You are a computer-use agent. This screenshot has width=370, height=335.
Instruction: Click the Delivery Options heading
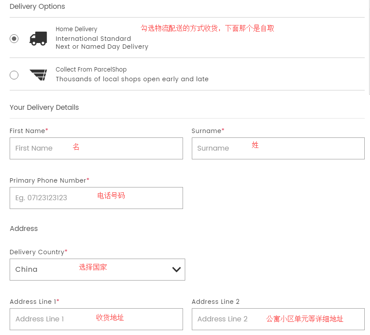(37, 7)
